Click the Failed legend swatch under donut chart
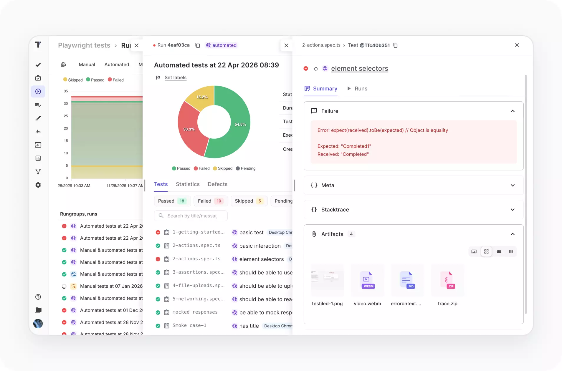 click(x=196, y=168)
